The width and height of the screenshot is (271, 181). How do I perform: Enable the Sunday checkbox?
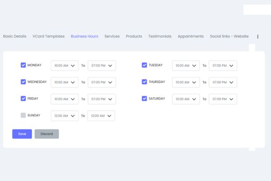click(x=23, y=115)
